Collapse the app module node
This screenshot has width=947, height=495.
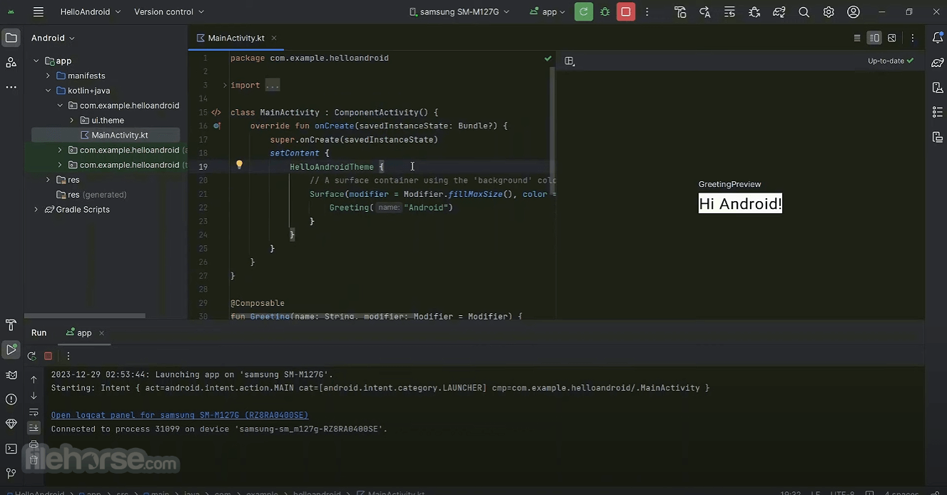coord(36,61)
